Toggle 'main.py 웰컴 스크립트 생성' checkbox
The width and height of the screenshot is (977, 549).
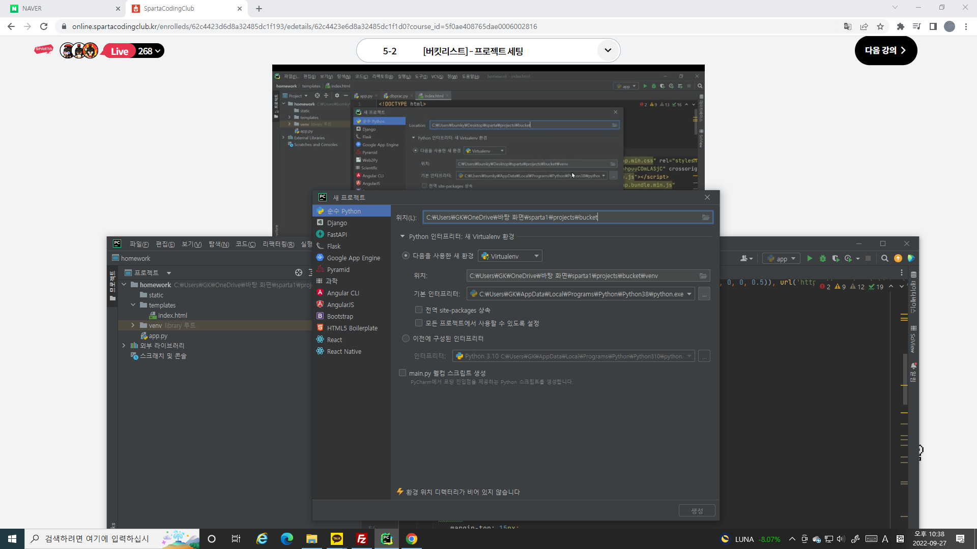click(x=403, y=373)
